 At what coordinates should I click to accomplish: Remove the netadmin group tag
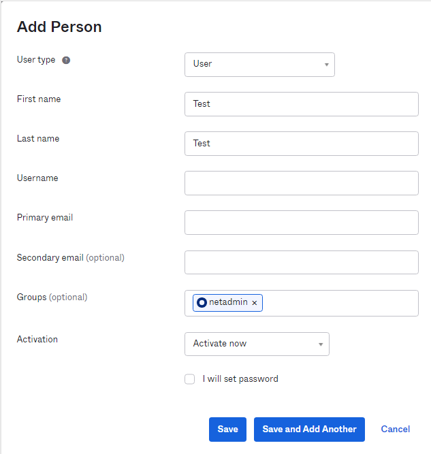(255, 303)
